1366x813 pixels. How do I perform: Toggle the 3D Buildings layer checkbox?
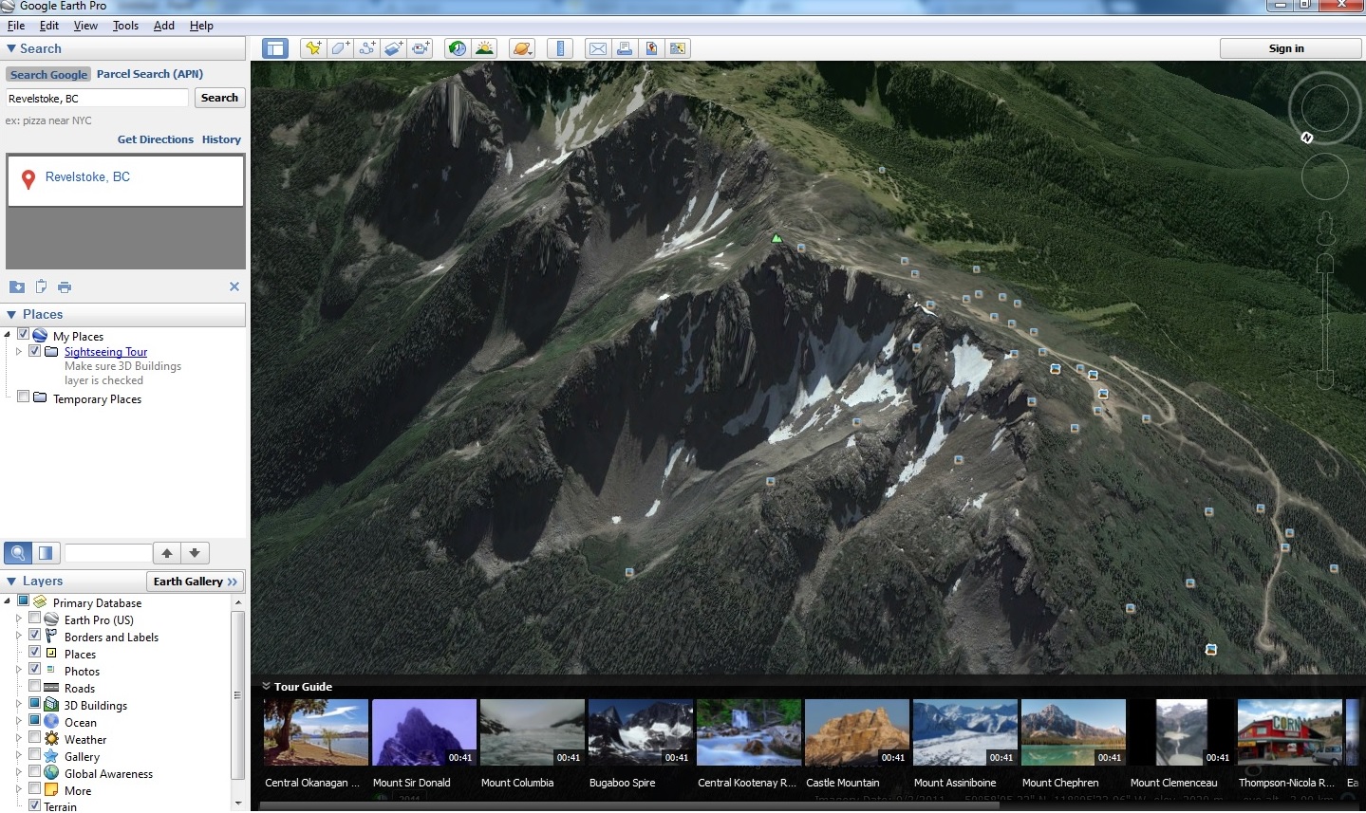coord(35,704)
